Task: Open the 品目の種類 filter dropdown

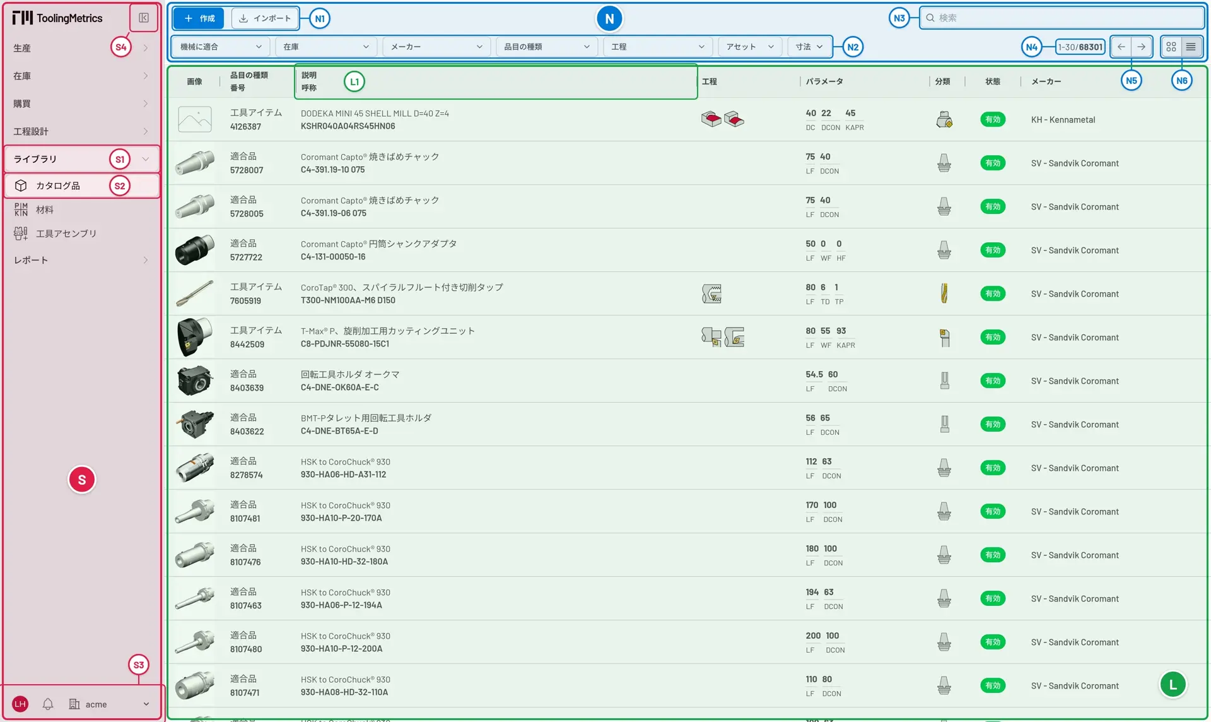Action: tap(547, 47)
